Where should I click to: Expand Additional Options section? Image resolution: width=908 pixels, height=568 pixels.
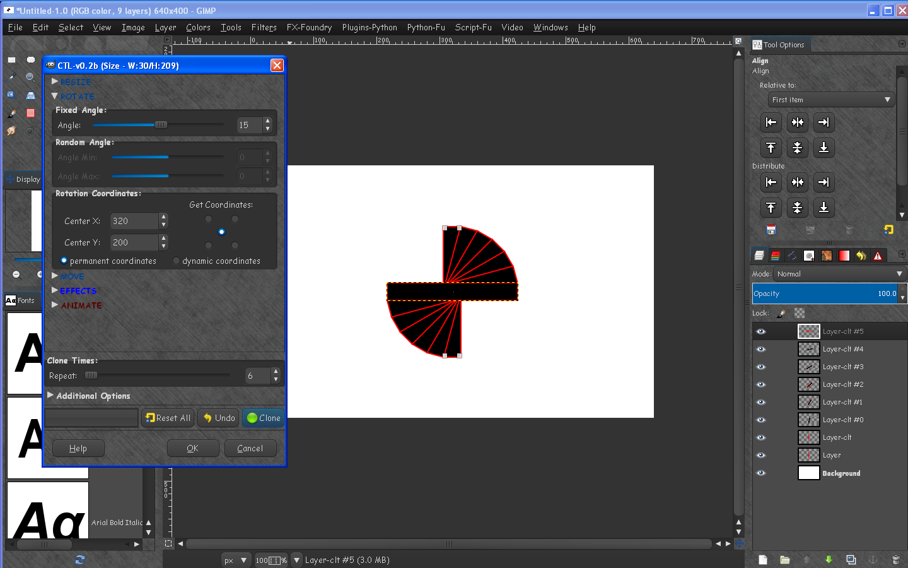(x=50, y=396)
